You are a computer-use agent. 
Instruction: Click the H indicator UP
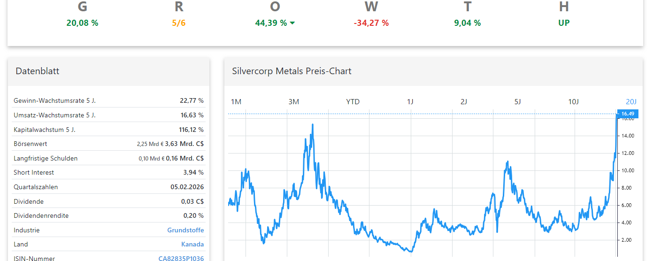pos(564,23)
